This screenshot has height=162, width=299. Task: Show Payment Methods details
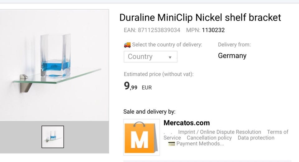(x=200, y=144)
